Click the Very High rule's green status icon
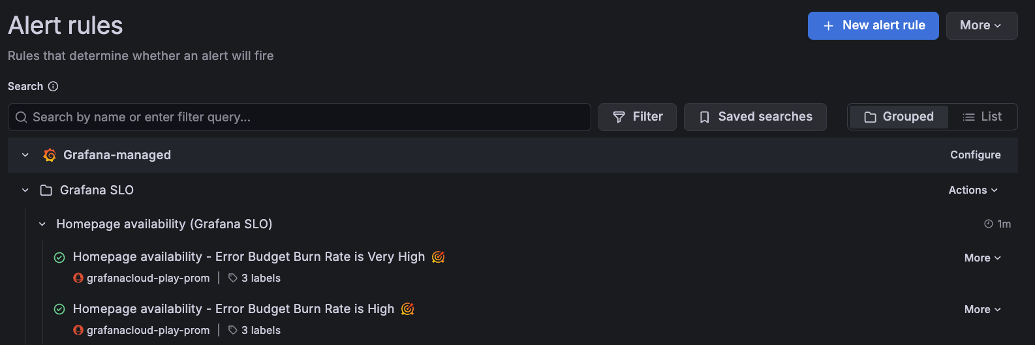The width and height of the screenshot is (1035, 345). click(59, 258)
